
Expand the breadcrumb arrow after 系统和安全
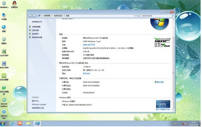click(x=64, y=16)
